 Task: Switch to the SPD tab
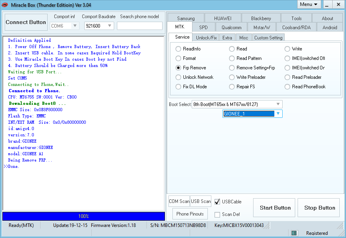(x=203, y=28)
